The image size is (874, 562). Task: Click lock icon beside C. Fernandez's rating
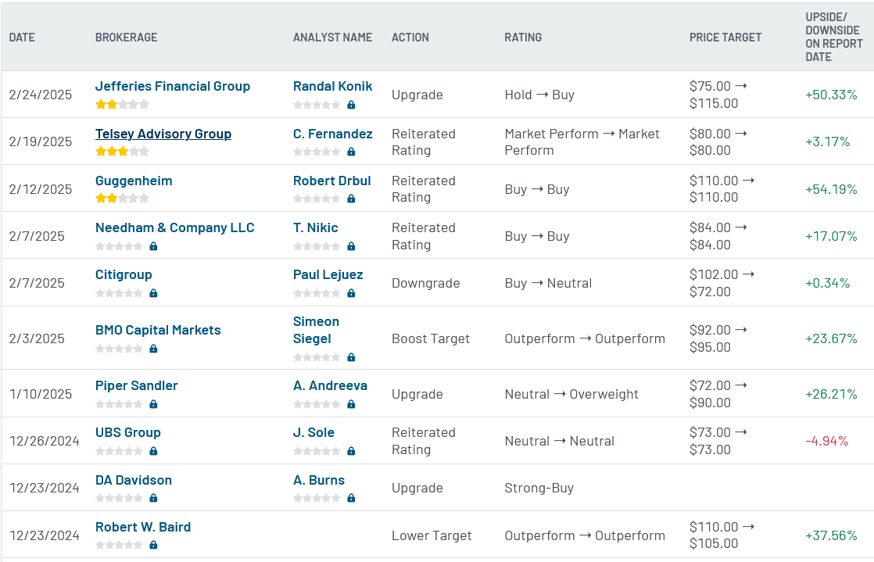(351, 151)
